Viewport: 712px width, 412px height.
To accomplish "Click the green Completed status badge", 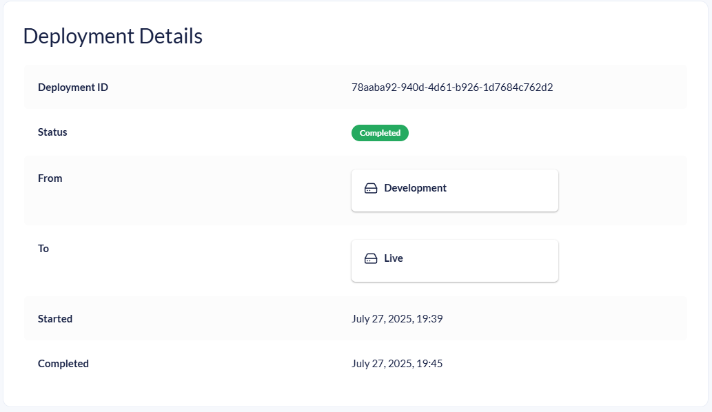I will coord(380,133).
